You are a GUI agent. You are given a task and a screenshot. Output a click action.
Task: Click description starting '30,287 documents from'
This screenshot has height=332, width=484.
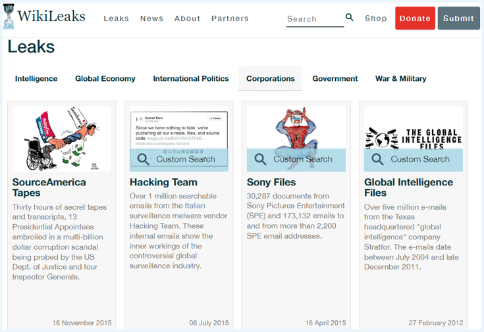pos(296,216)
